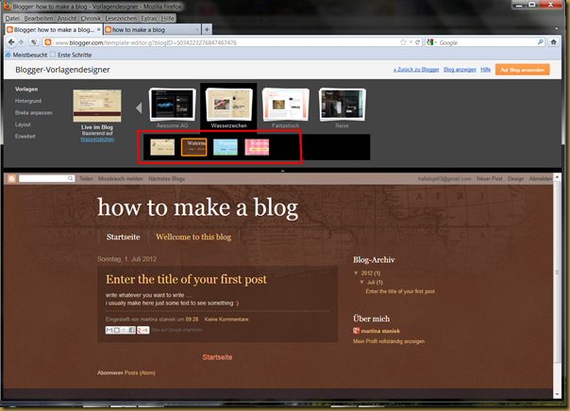This screenshot has width=570, height=411.
Task: Open the Chronik menu
Action: tap(91, 18)
